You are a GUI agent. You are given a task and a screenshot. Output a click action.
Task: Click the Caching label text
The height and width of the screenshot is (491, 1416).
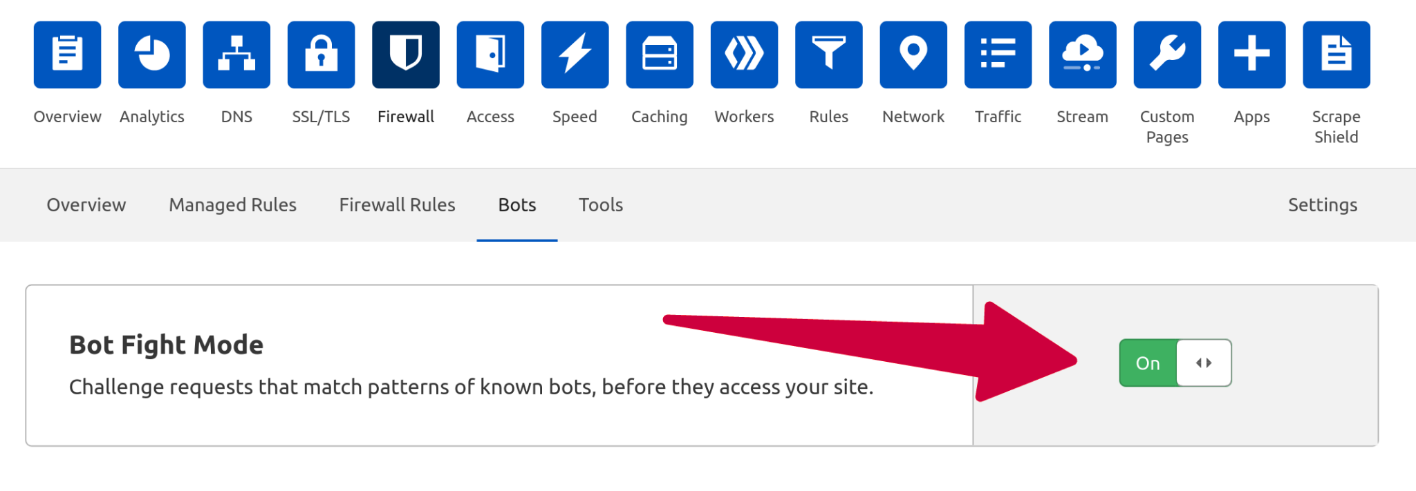pyautogui.click(x=660, y=117)
